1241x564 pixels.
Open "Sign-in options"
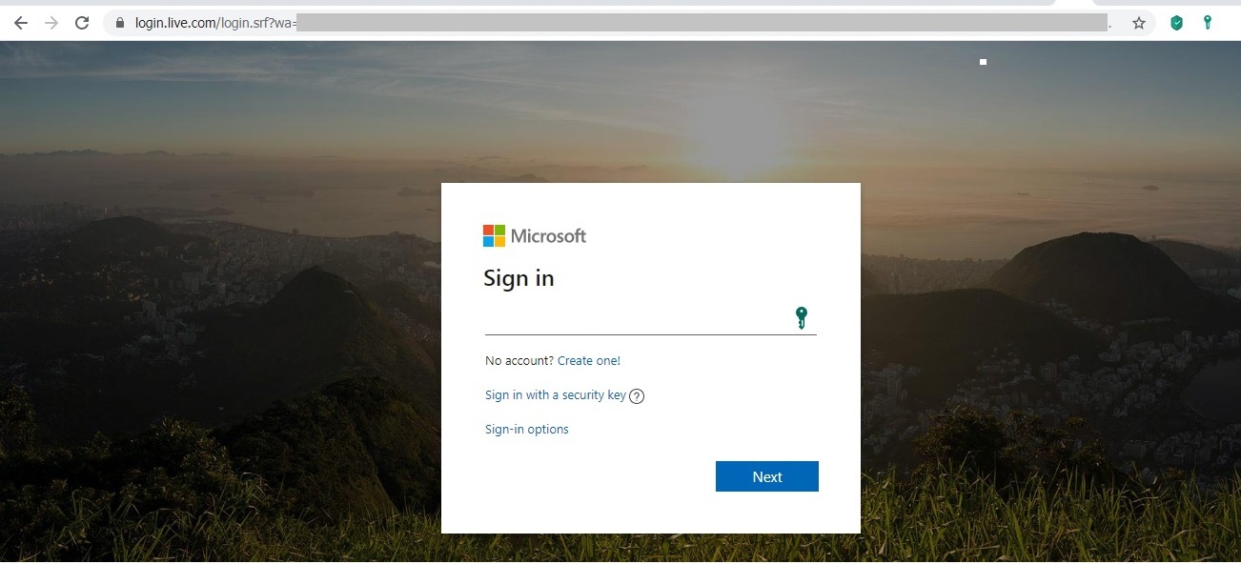point(527,430)
